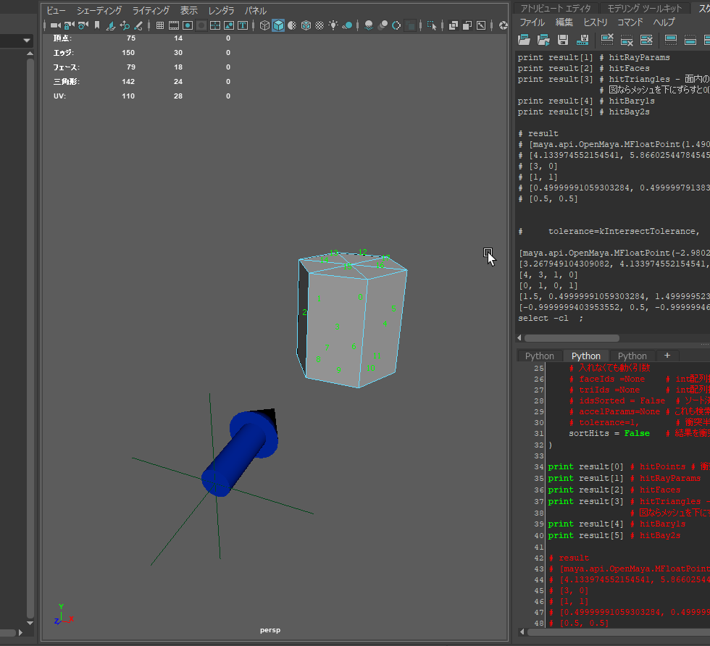This screenshot has height=646, width=710.
Task: Click the Save Script to Shelf icon
Action: [582, 39]
